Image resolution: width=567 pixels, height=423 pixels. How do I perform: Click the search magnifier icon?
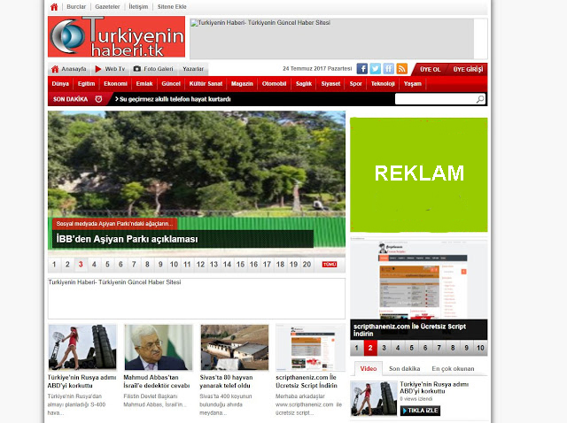pos(480,99)
